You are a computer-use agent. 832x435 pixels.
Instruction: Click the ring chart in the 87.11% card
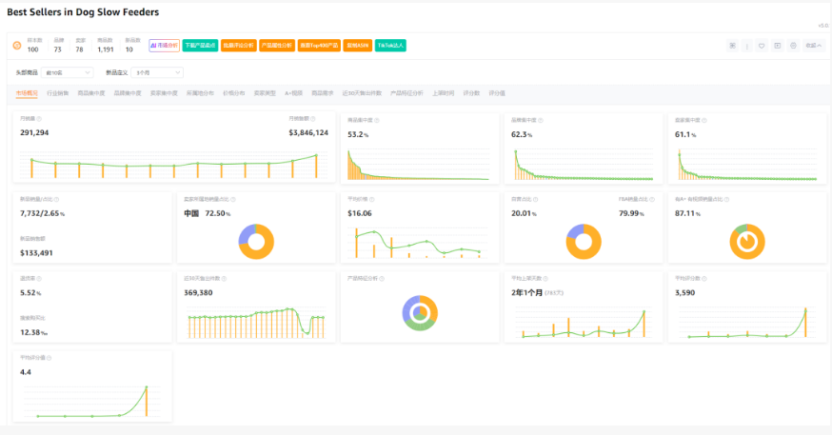[747, 242]
